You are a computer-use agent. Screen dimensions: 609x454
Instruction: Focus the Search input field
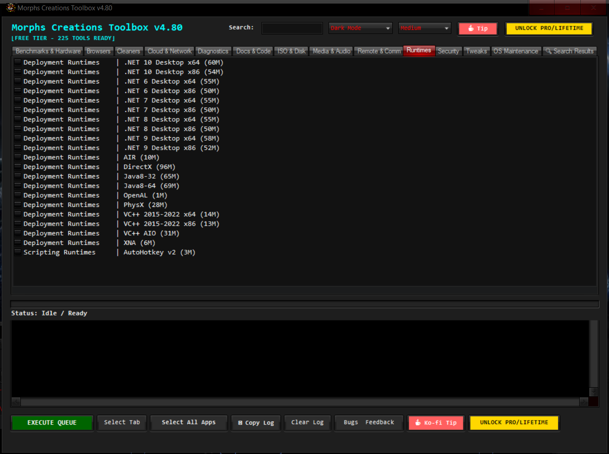[292, 28]
